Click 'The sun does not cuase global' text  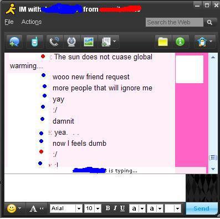click(x=103, y=57)
